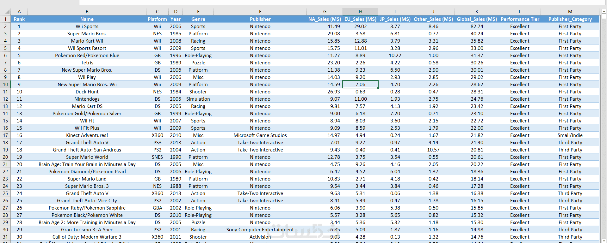Select the Grand Theft Auto: San Andreas cell
607x243 pixels.
87,150
